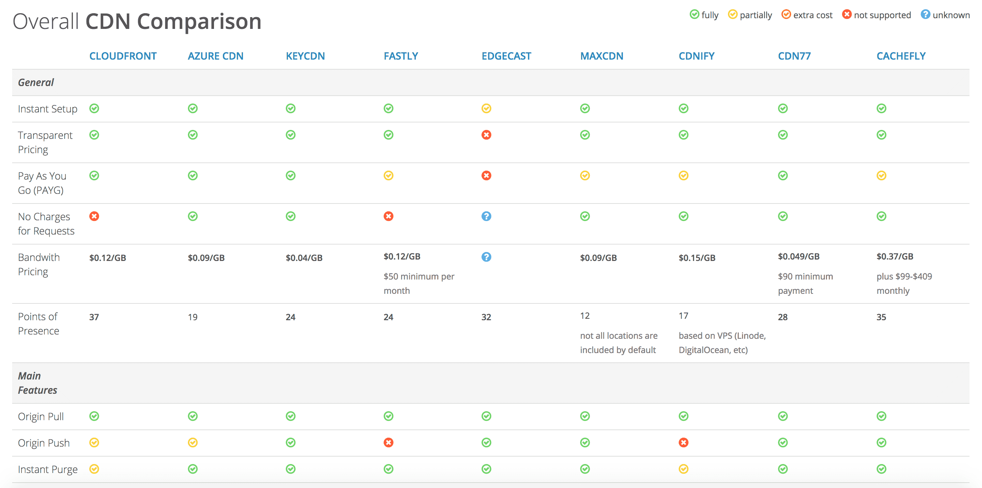Click the red X for Fastly Origin Push
Viewport: 982px width, 488px height.
(388, 443)
